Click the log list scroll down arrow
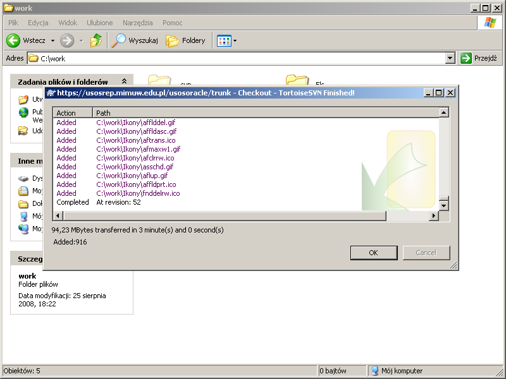The height and width of the screenshot is (379, 506). coord(444,206)
